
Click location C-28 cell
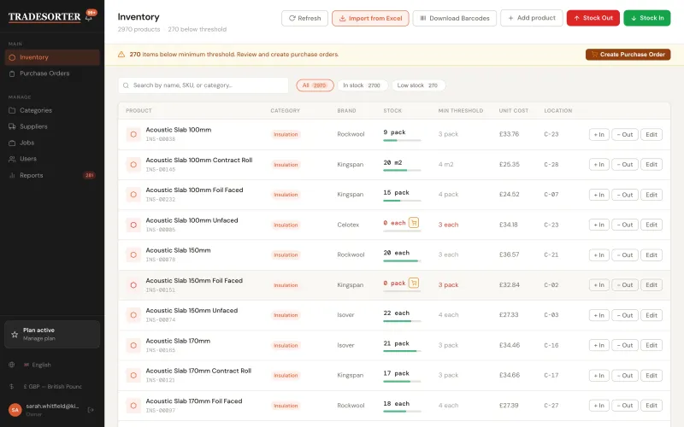point(551,165)
